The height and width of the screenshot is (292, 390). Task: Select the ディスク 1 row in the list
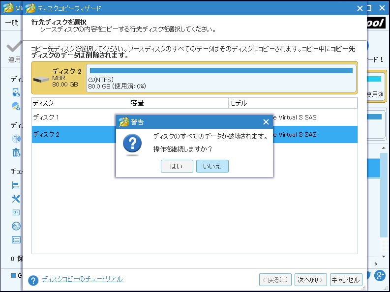[x=194, y=117]
